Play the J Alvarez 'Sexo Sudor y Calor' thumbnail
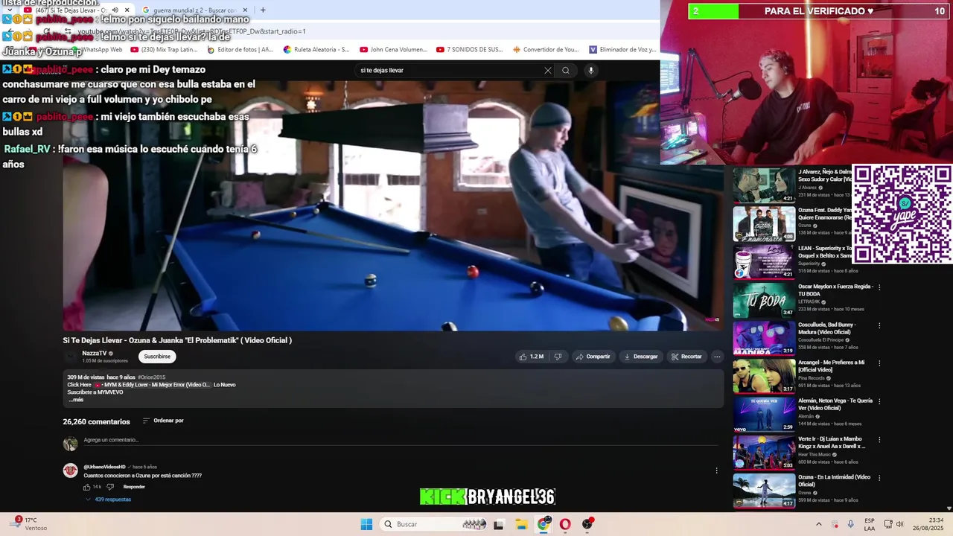Image resolution: width=953 pixels, height=536 pixels. (764, 185)
